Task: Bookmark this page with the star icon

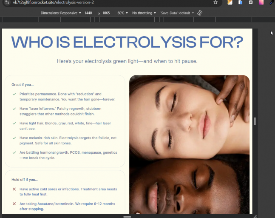Action: [215, 2]
